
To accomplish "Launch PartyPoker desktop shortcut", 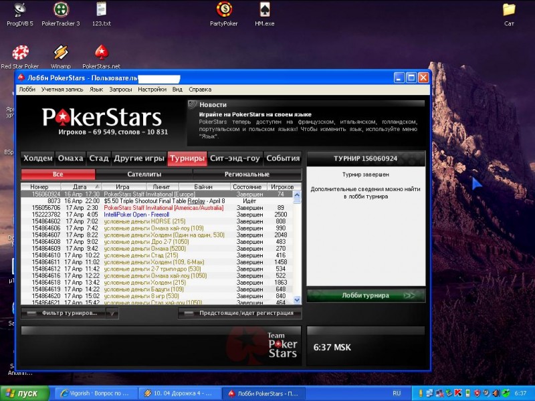I will tap(224, 13).
